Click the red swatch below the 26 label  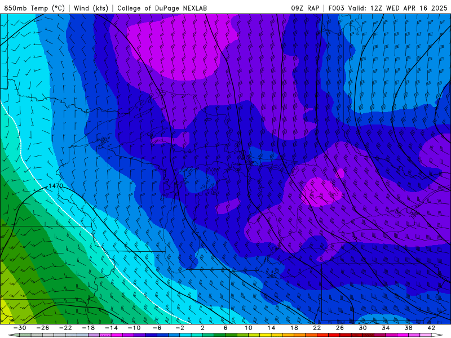[x=334, y=335]
